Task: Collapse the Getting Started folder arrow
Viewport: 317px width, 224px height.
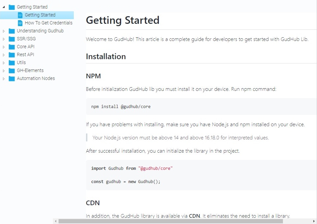Action: click(4, 7)
